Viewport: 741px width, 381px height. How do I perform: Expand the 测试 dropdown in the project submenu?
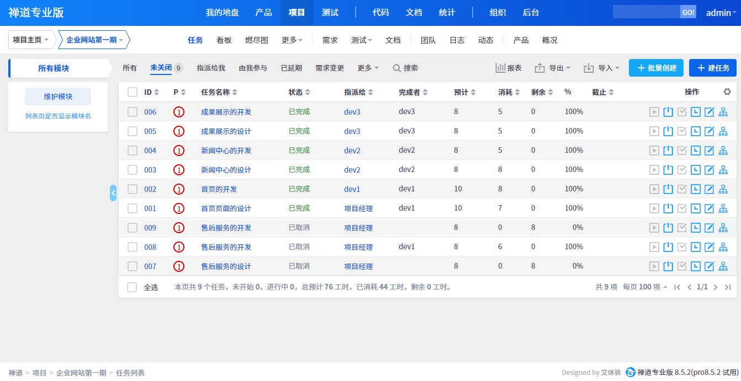[362, 40]
